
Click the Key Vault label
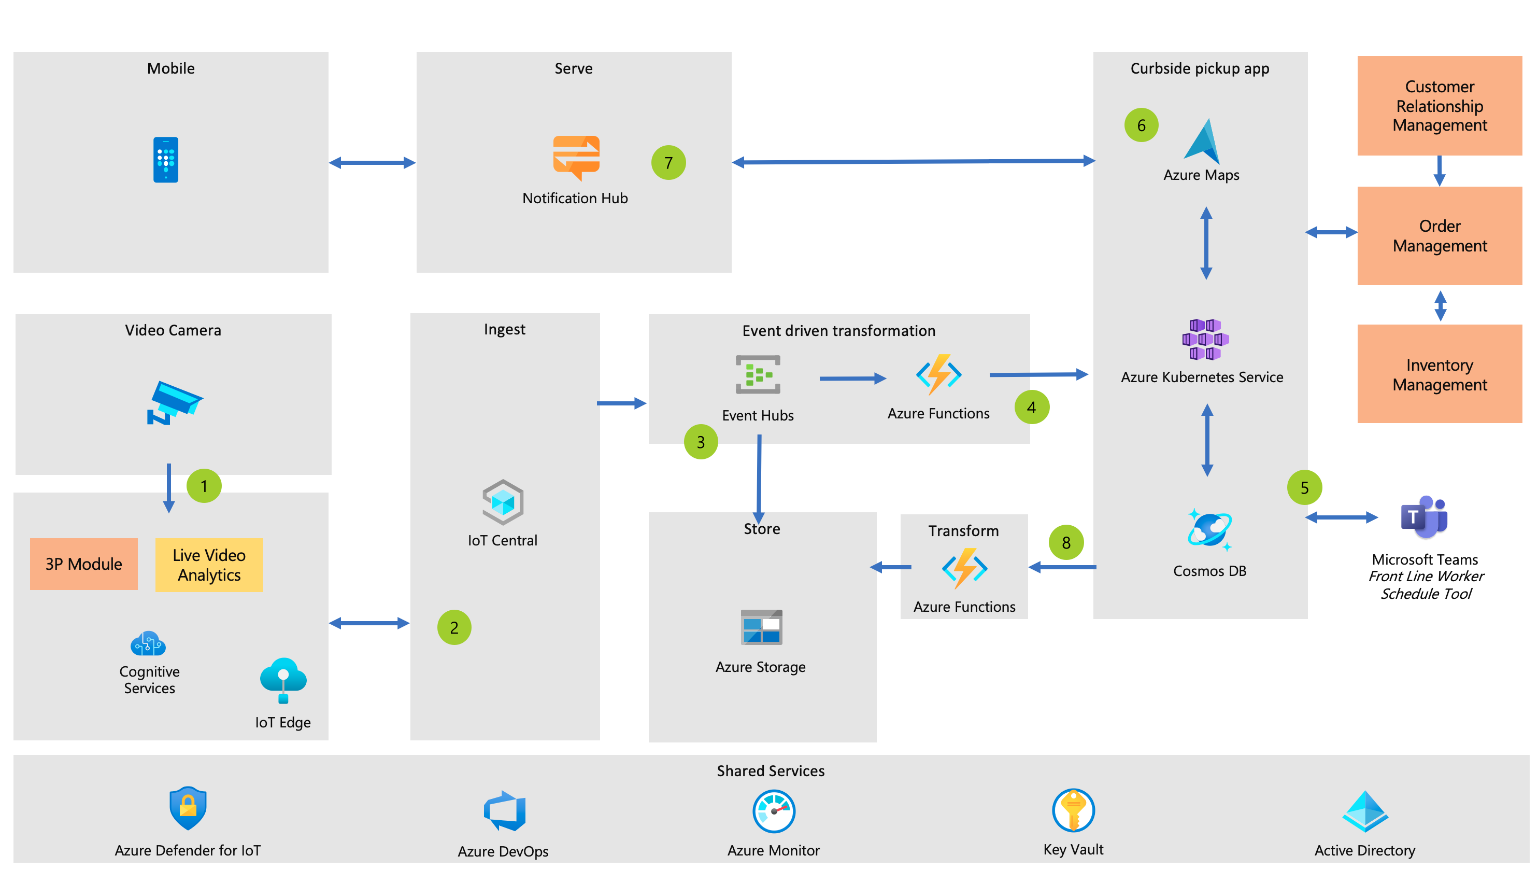pos(1073,849)
